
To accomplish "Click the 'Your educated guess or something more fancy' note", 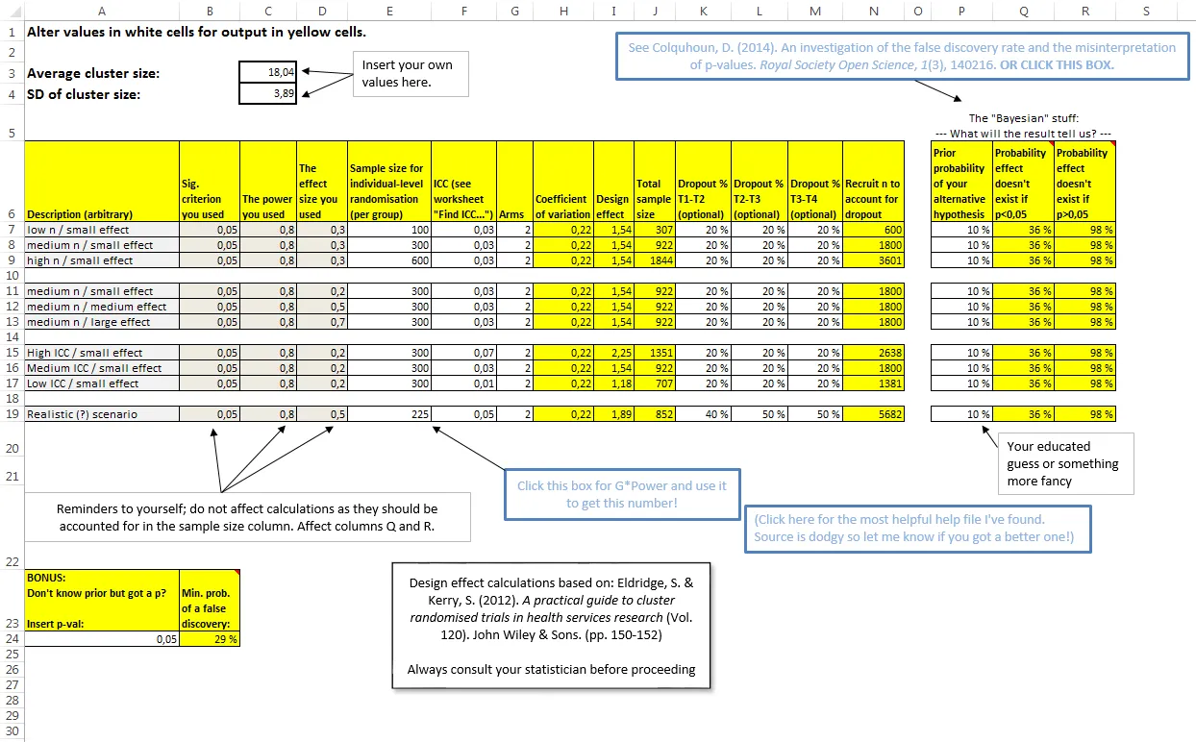I will [1066, 463].
